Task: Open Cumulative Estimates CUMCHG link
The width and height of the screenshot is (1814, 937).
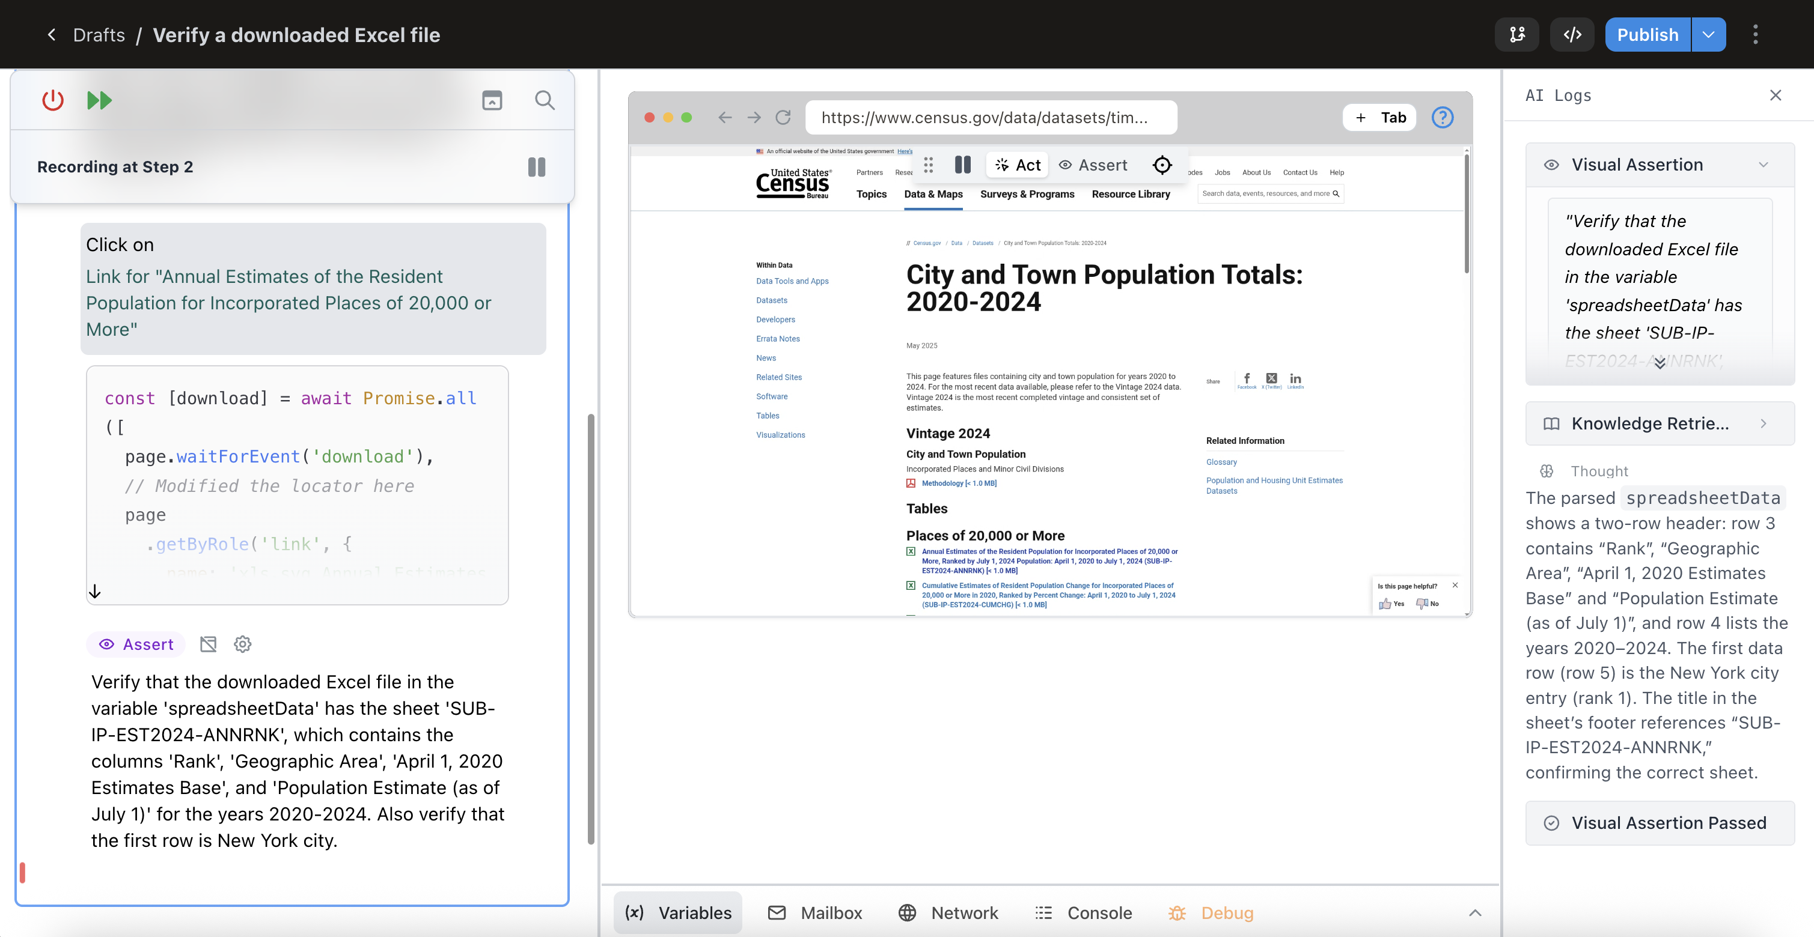Action: point(1048,595)
